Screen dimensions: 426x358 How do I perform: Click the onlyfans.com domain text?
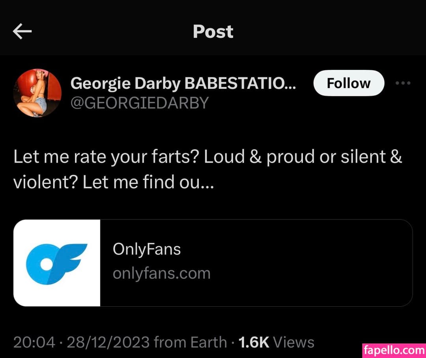[161, 273]
